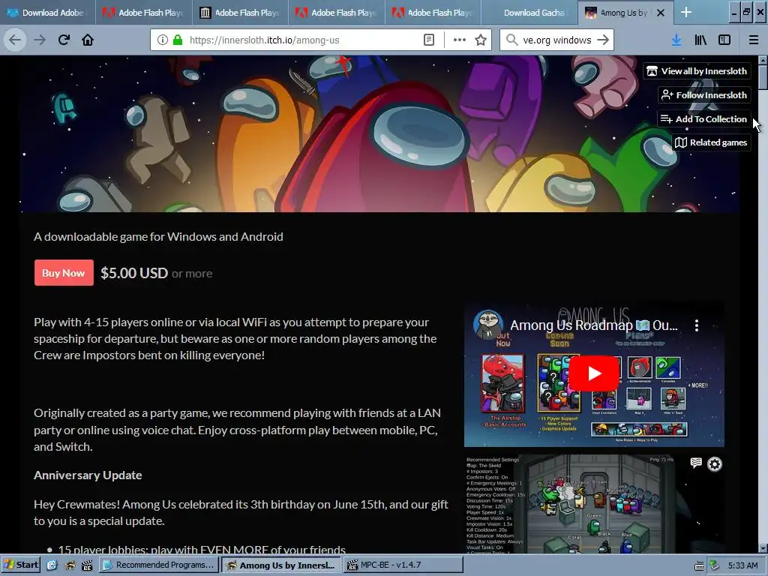The height and width of the screenshot is (576, 768).
Task: Open the Firefox hamburger menu
Action: coord(753,40)
